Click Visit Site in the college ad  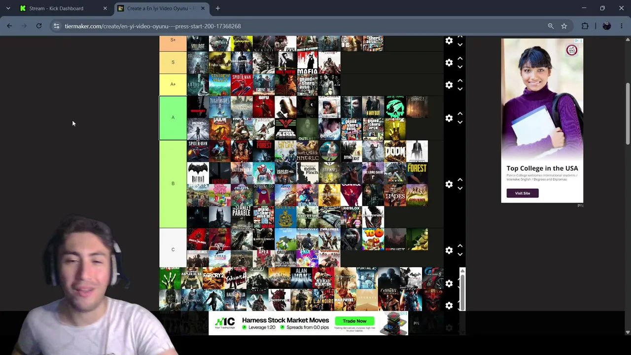pyautogui.click(x=523, y=193)
